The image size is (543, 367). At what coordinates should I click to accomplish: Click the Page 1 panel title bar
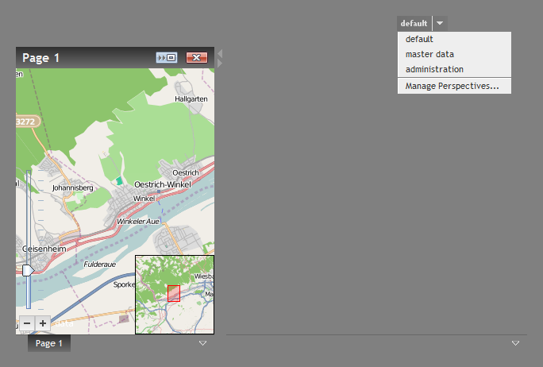click(x=87, y=57)
